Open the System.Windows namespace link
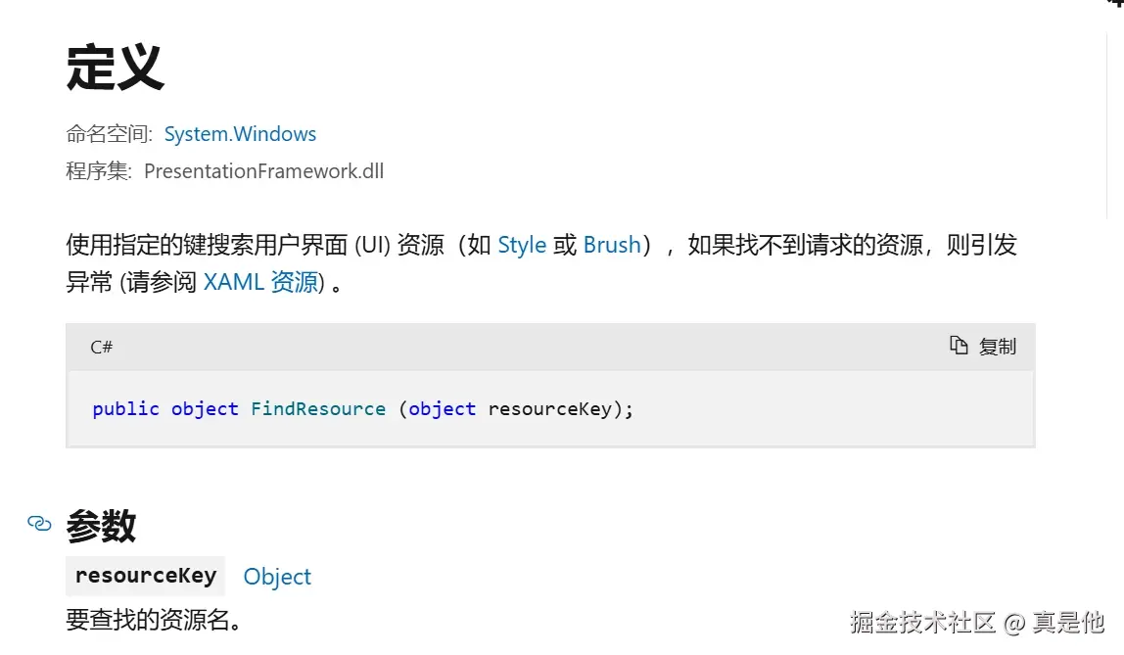The image size is (1124, 655). coord(240,134)
